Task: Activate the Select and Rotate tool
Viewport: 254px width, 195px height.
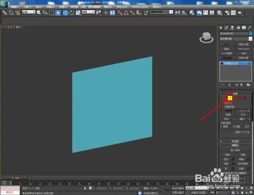Action: click(72, 13)
